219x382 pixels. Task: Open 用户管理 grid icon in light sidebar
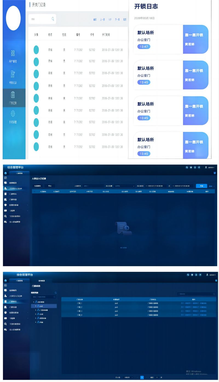point(13,53)
